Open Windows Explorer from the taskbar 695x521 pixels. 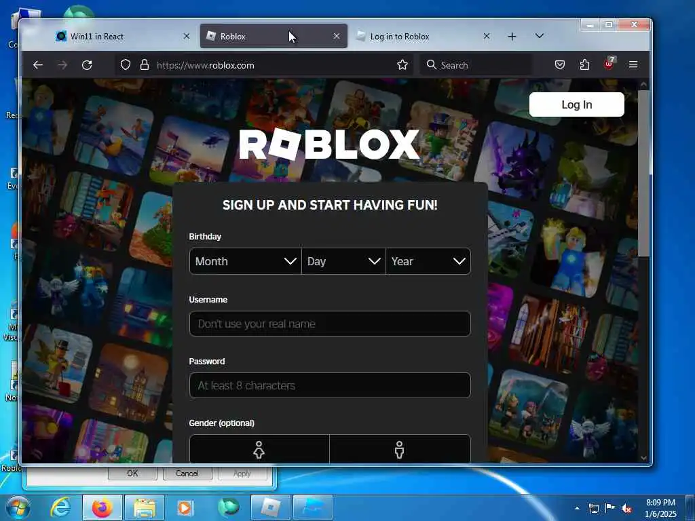tap(145, 507)
